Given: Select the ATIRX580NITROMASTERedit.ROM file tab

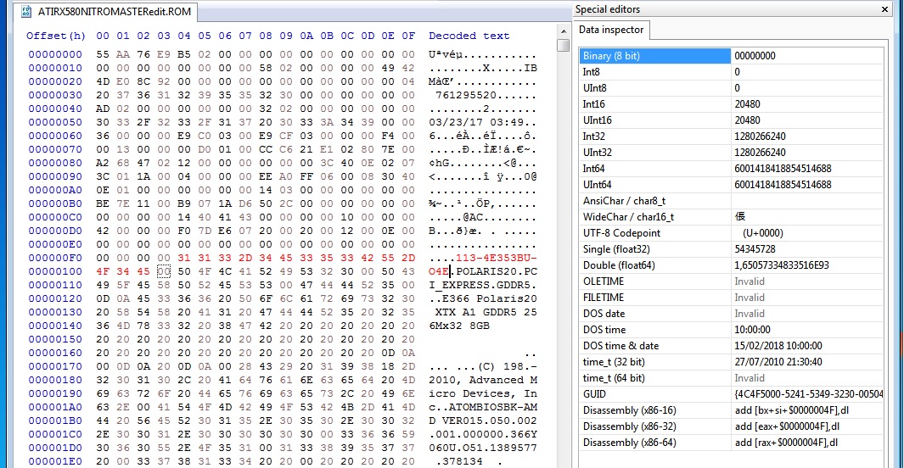Looking at the screenshot, I should [105, 12].
